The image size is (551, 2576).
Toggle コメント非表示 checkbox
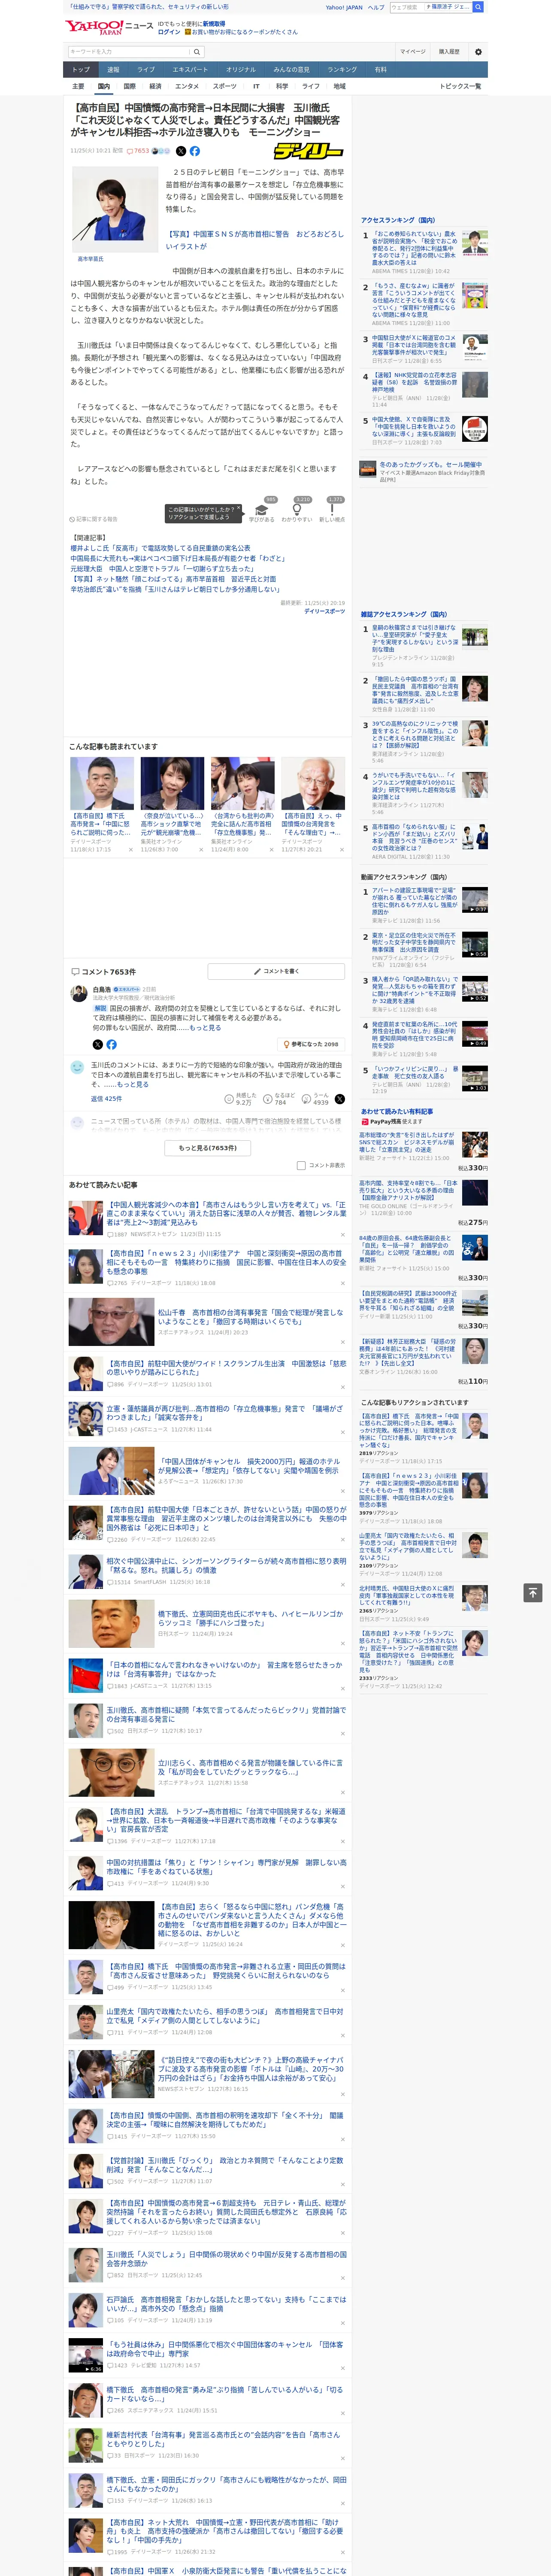(301, 1165)
